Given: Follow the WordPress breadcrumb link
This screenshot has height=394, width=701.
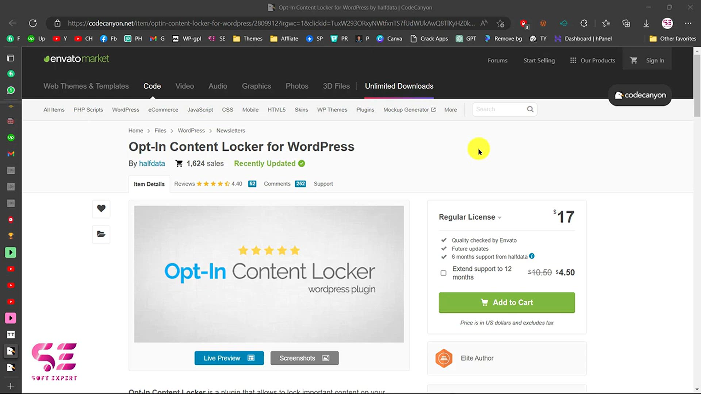Looking at the screenshot, I should tap(191, 131).
